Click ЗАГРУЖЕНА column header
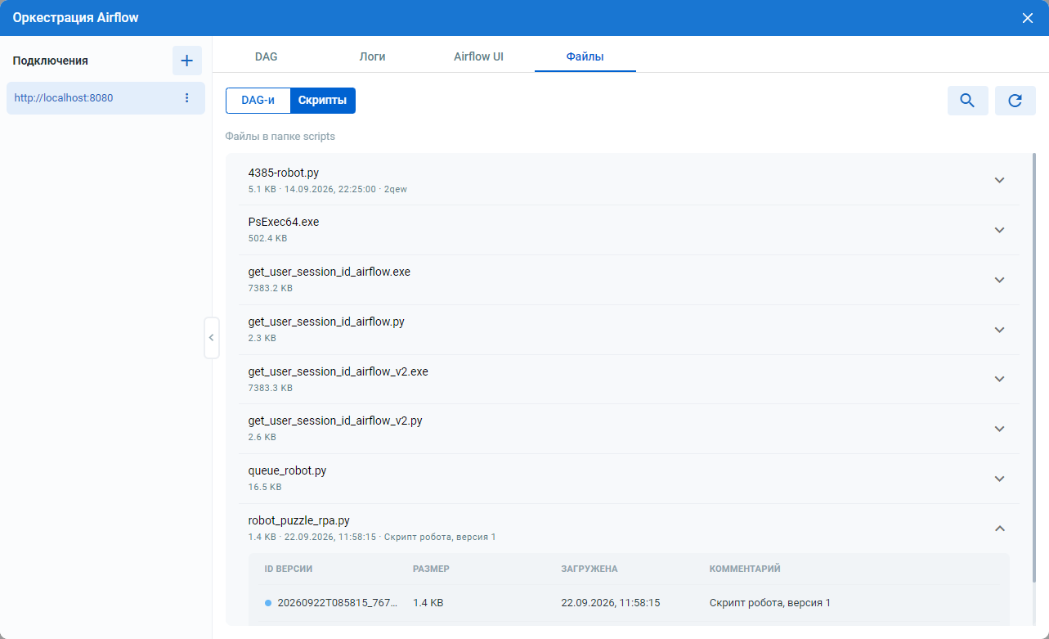 (x=590, y=569)
